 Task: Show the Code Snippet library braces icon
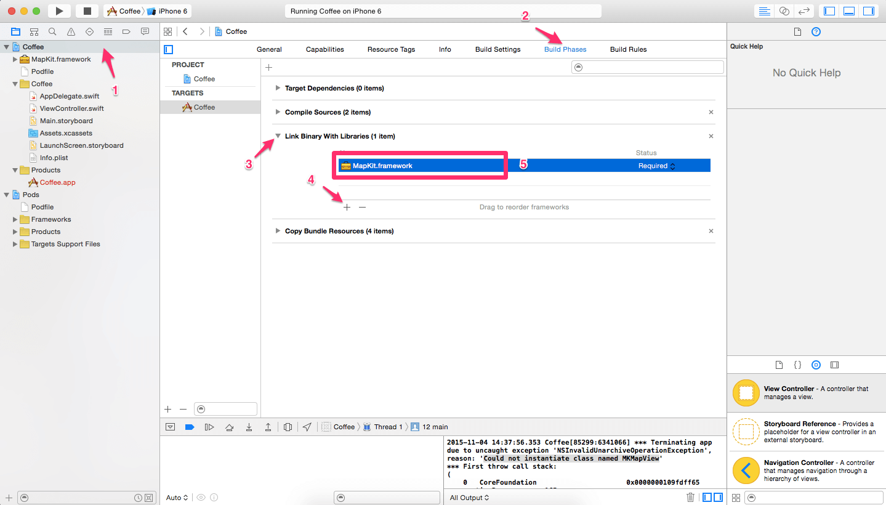coord(797,365)
